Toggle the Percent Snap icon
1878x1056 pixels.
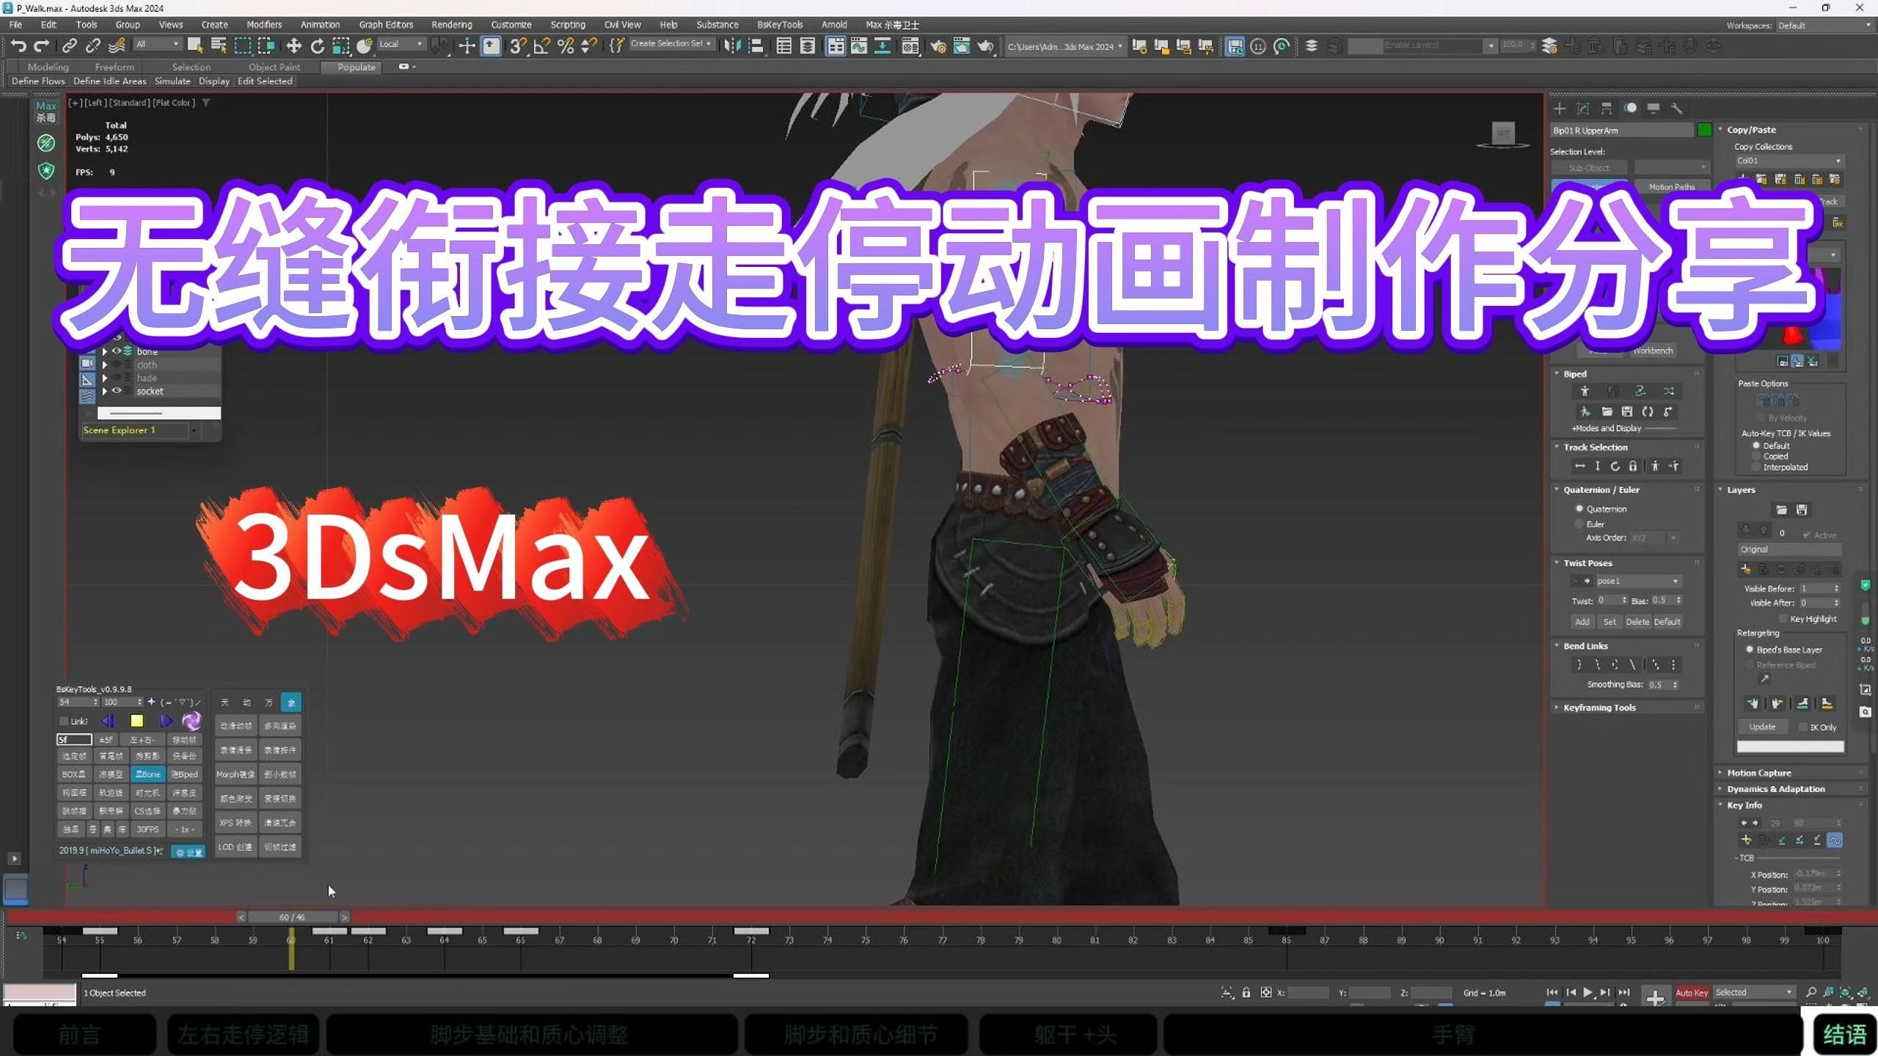click(x=566, y=45)
